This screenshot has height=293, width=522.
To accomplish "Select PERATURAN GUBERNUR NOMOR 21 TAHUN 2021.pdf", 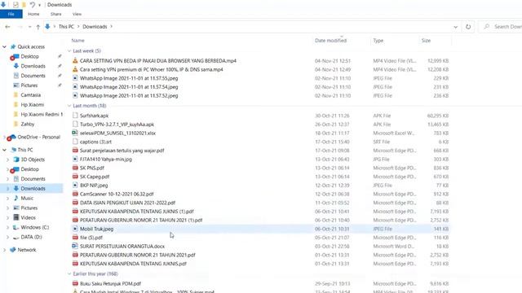I will (x=138, y=255).
